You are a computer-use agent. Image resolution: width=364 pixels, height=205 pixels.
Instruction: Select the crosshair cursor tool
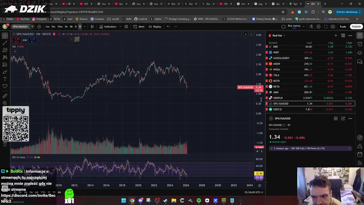[5, 36]
